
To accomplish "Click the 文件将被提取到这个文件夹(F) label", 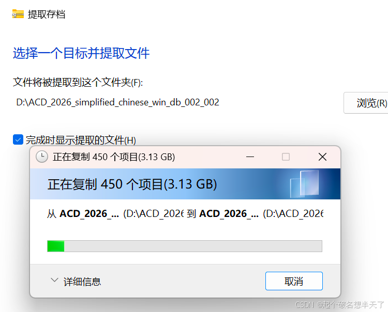I will (78, 82).
